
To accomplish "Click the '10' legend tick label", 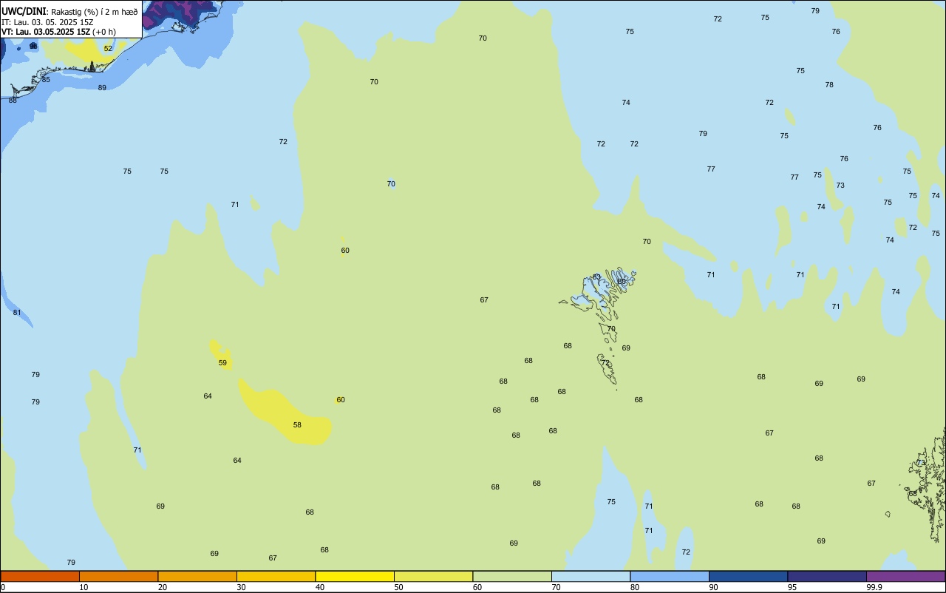I will tap(84, 587).
